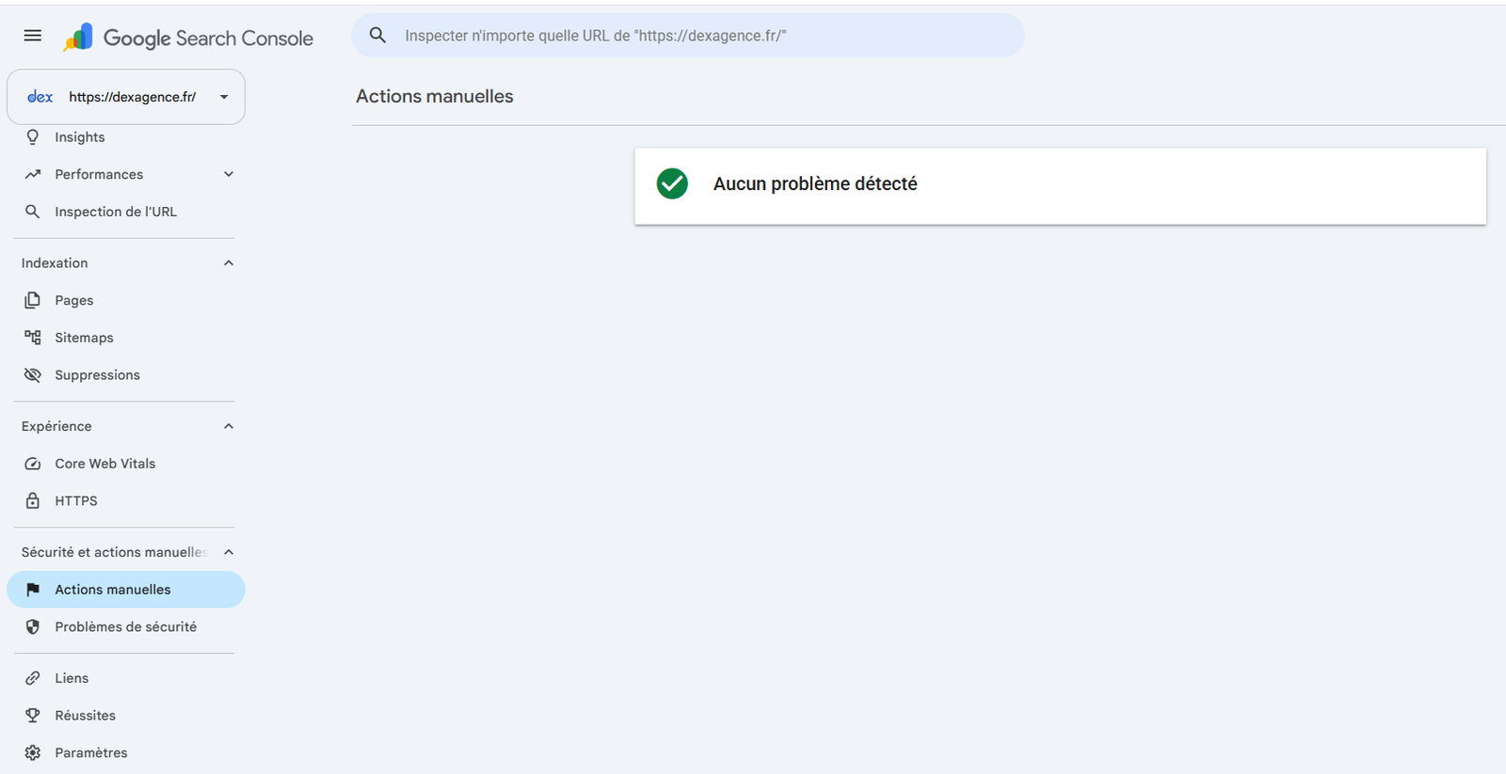
Task: Open the hamburger main menu
Action: coord(33,36)
